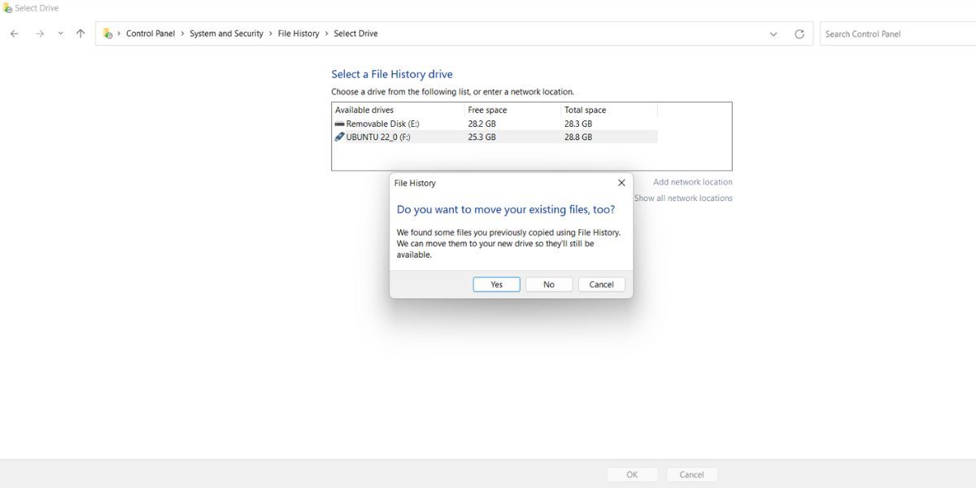
Task: Expand the address bar history dropdown
Action: click(773, 34)
